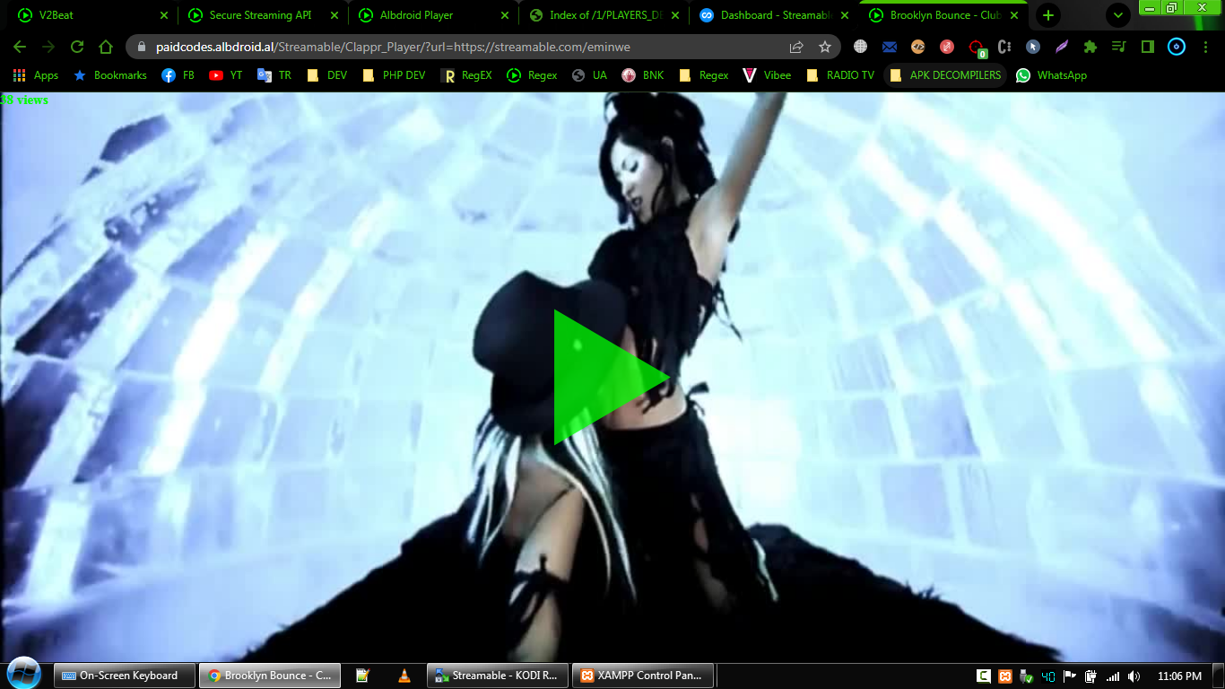Open a new browser tab
The height and width of the screenshot is (689, 1225).
[1047, 15]
